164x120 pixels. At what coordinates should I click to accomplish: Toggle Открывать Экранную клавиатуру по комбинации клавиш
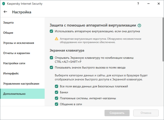tap(51, 58)
